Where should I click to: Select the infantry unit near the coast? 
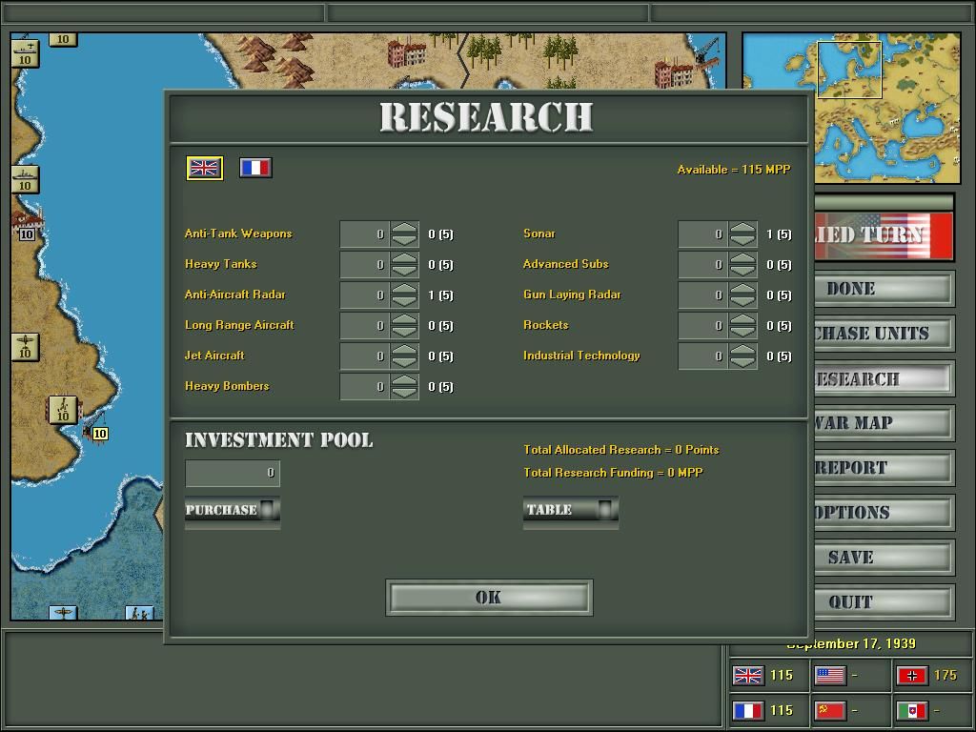pos(62,412)
